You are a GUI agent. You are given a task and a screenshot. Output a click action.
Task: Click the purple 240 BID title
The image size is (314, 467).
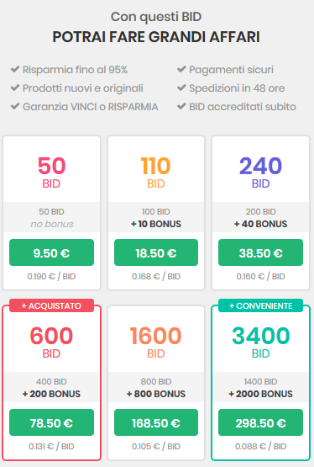click(x=260, y=172)
